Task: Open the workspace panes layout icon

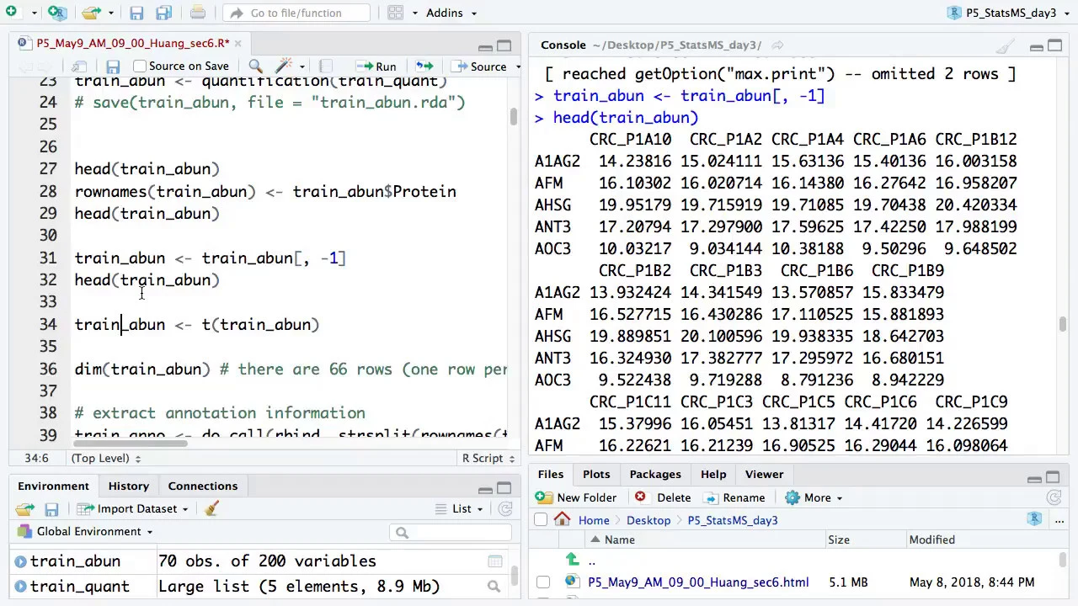Action: click(x=395, y=13)
